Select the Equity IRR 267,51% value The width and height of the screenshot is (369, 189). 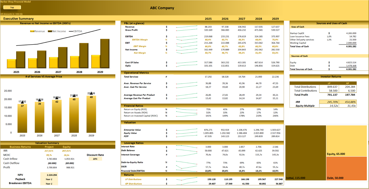point(66,151)
